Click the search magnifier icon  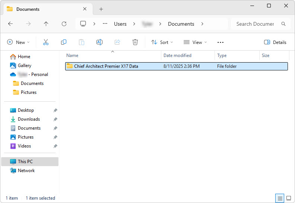tap(283, 24)
